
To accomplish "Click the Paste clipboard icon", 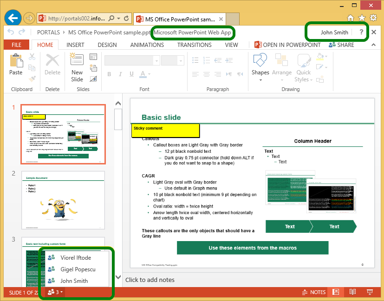I will [x=16, y=61].
